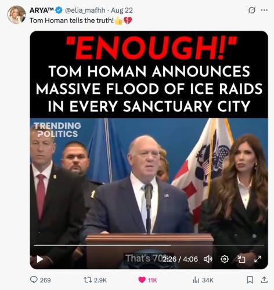
Task: Open the @elia_mafhh handle link
Action: pos(85,10)
